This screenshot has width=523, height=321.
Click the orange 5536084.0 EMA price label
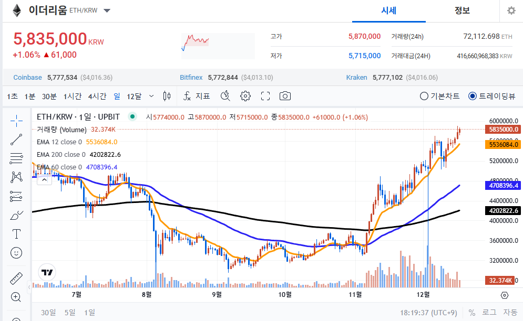pyautogui.click(x=503, y=145)
